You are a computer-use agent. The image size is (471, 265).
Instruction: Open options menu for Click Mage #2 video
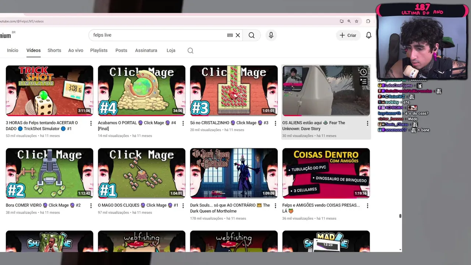(x=91, y=206)
